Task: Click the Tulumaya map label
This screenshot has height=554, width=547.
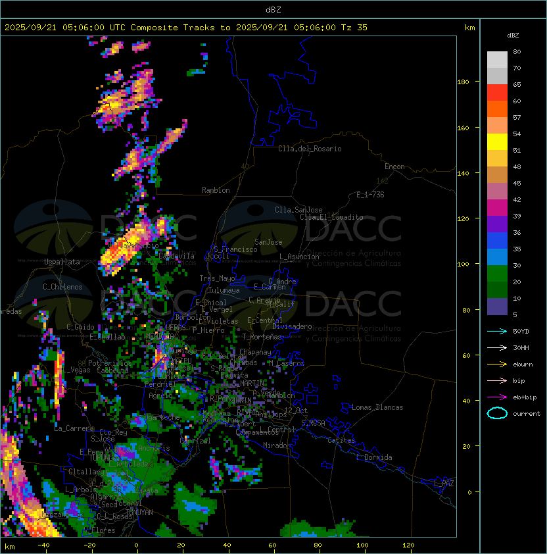Action: [x=224, y=290]
